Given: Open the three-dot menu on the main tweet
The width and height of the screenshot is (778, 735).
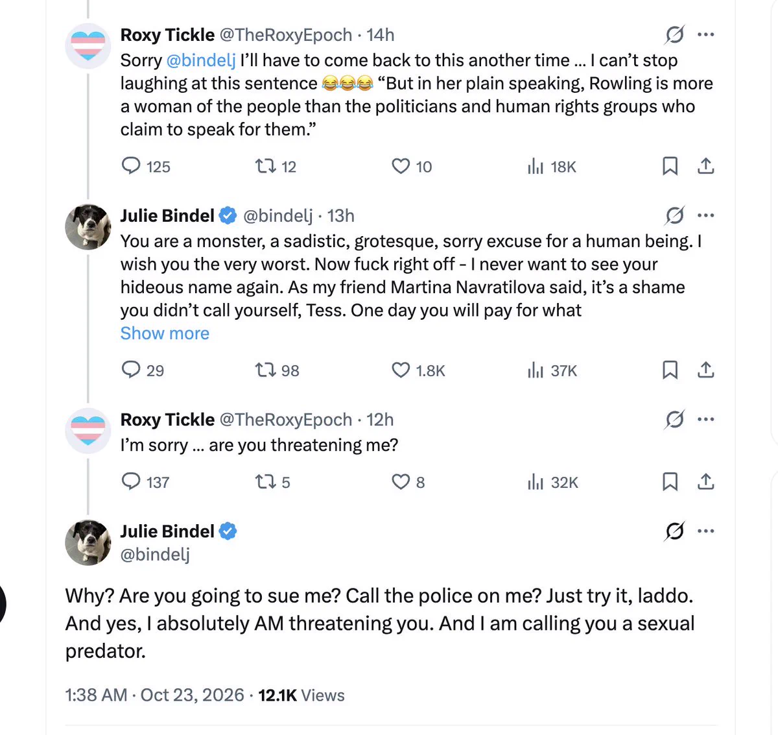Looking at the screenshot, I should pos(706,531).
